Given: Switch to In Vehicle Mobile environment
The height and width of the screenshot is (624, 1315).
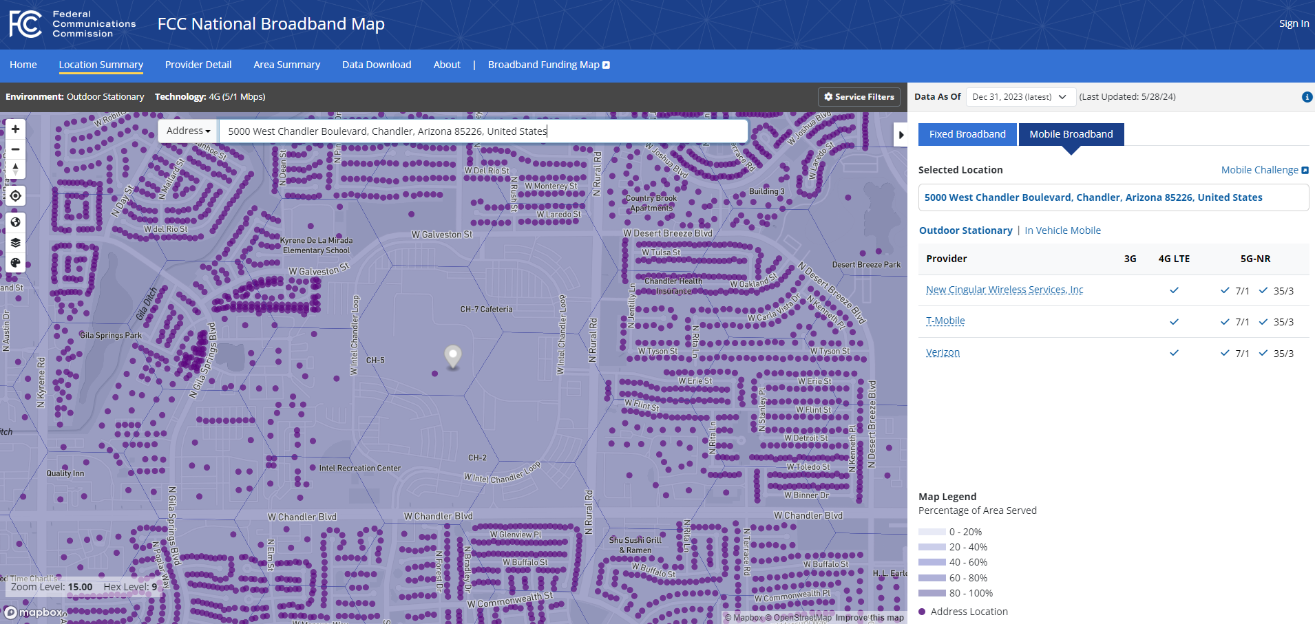Looking at the screenshot, I should coord(1062,230).
